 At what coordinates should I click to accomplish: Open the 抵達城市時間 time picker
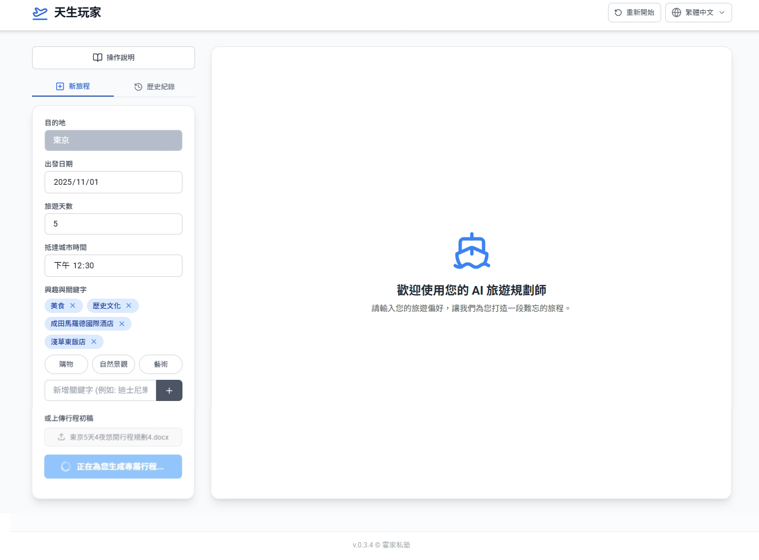pos(113,266)
